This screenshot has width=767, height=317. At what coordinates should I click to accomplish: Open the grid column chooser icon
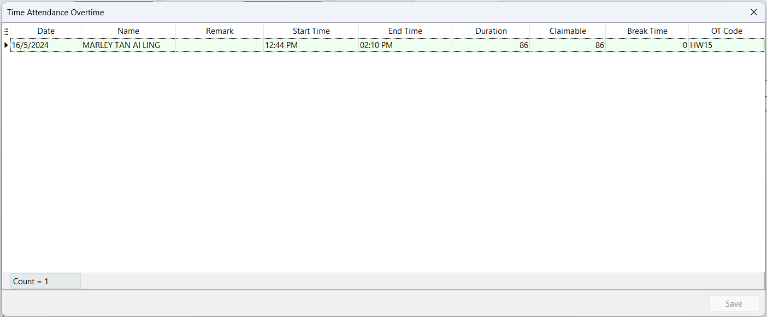pos(6,31)
